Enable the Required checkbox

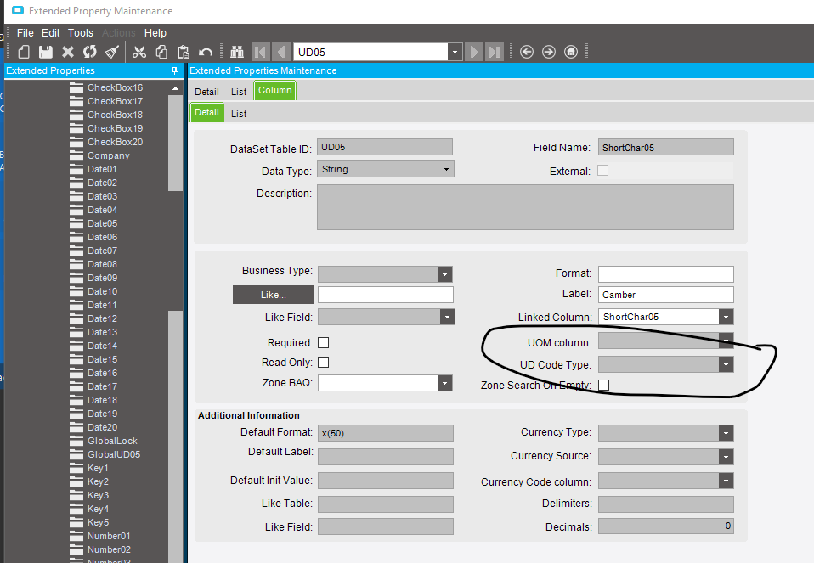click(323, 343)
